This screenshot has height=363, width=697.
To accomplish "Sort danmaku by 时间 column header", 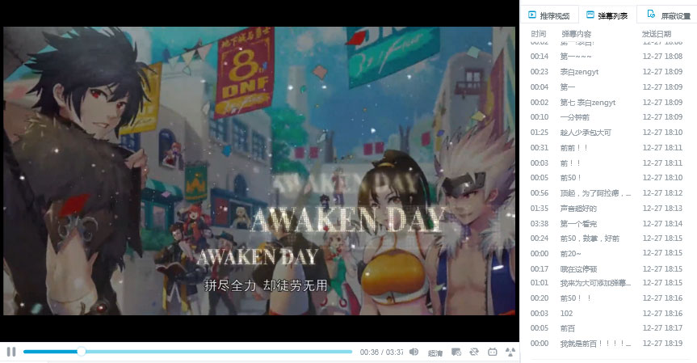I will pos(539,34).
